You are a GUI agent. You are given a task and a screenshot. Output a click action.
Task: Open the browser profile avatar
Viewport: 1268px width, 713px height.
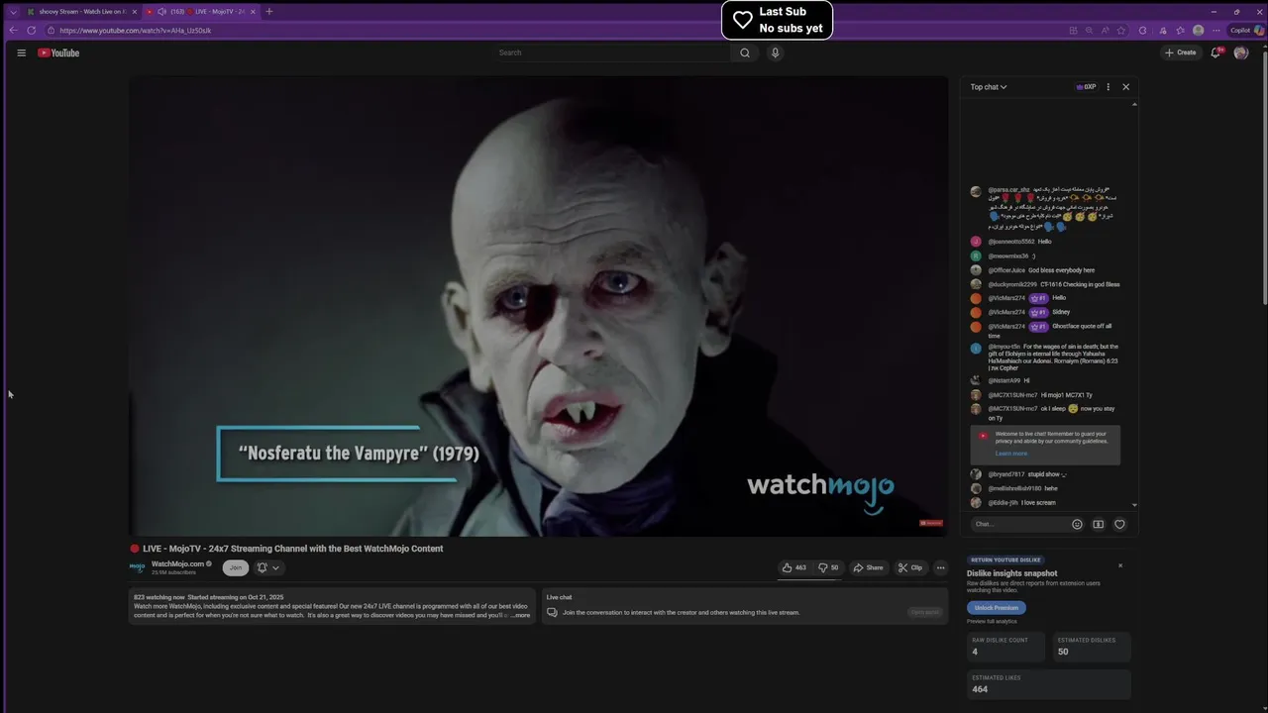[1199, 30]
